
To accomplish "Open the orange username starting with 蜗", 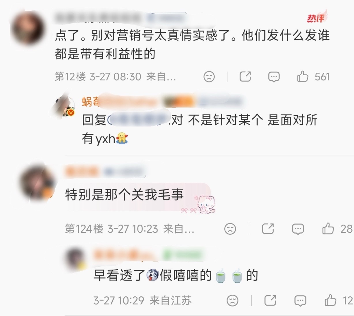I will [x=120, y=101].
